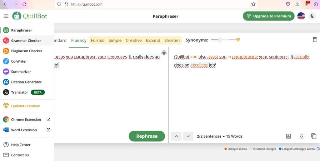Image resolution: width=320 pixels, height=161 pixels.
Task: Select the Shorten mode tab
Action: pyautogui.click(x=172, y=40)
